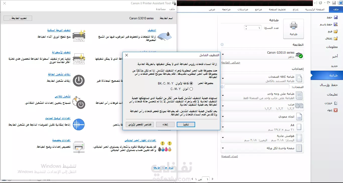Open 'معلومات' in Word File sidebar
Viewport: 343px width, 183px height.
click(x=332, y=47)
